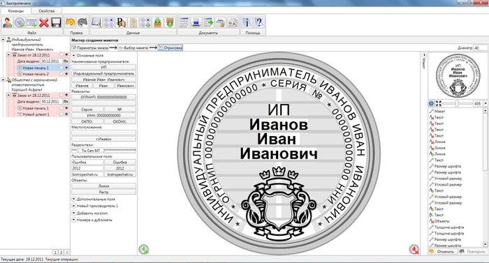Collapse the vertical Макет side panel arrow
Screen dimensions: 489x263
[424, 54]
